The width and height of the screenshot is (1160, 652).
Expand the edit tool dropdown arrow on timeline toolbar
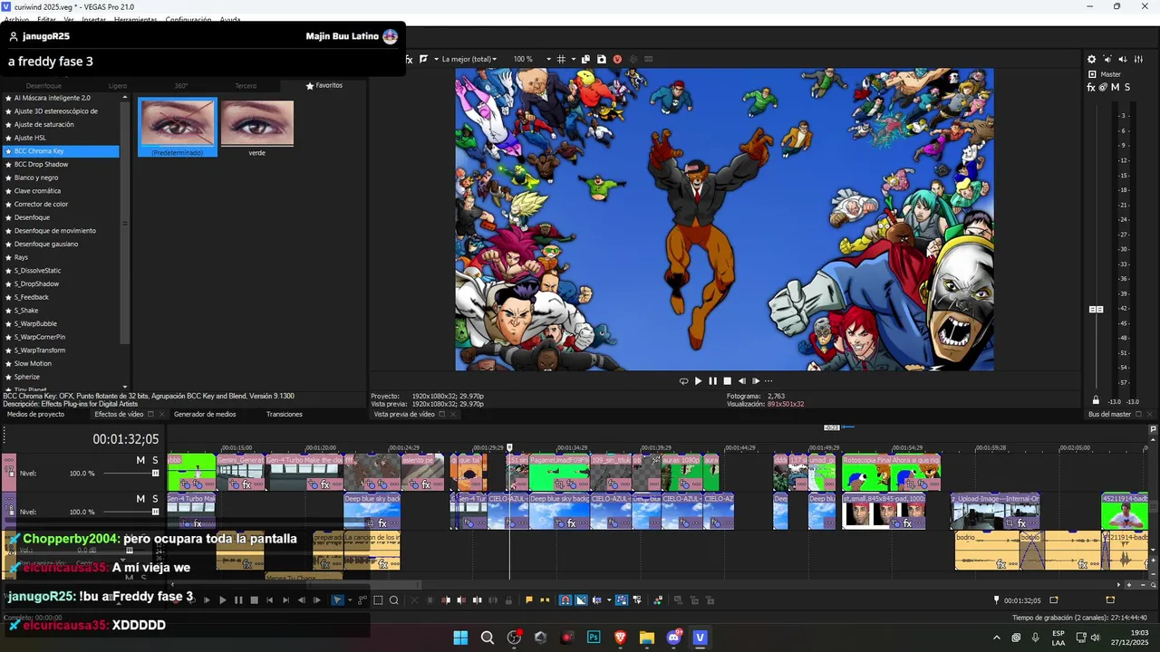tap(349, 599)
